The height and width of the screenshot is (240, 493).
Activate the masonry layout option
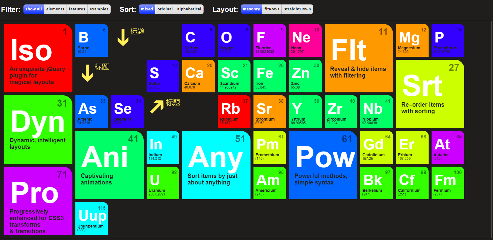point(251,9)
